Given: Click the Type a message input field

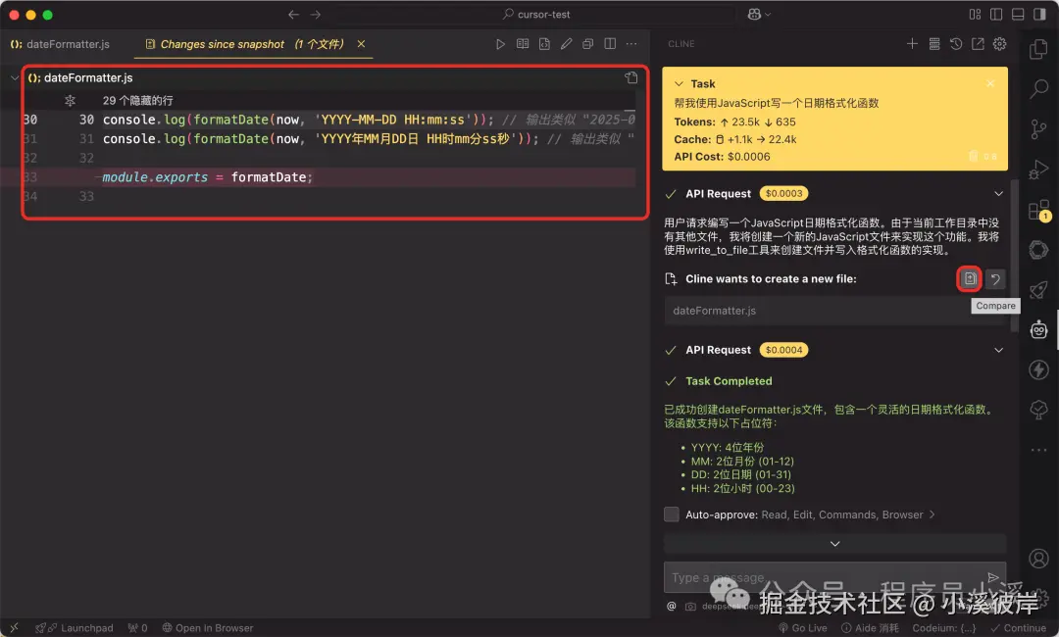Looking at the screenshot, I should click(x=824, y=578).
